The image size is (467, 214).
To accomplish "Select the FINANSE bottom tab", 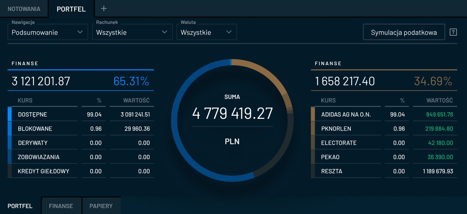I will click(61, 206).
